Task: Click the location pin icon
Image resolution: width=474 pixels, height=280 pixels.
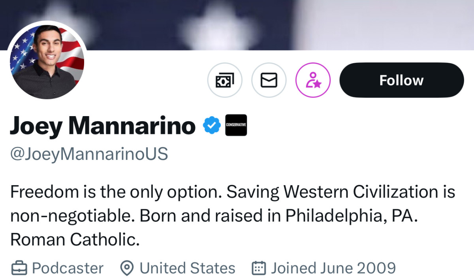Action: tap(126, 269)
